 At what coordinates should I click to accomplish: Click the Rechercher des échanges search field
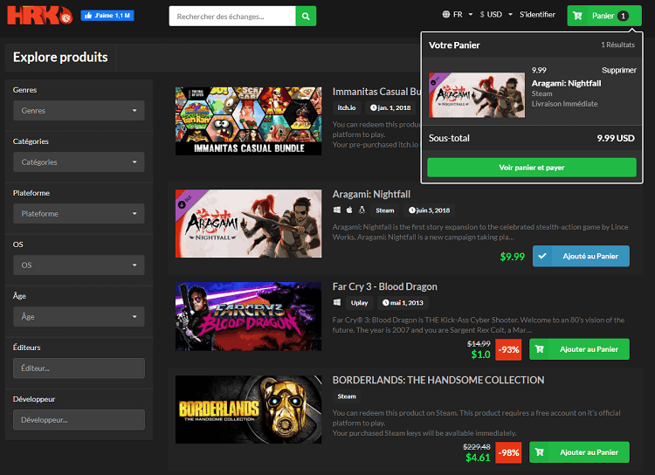pyautogui.click(x=231, y=16)
